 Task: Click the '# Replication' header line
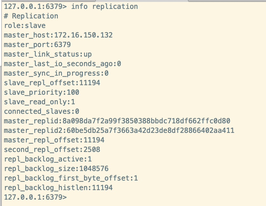click(31, 16)
